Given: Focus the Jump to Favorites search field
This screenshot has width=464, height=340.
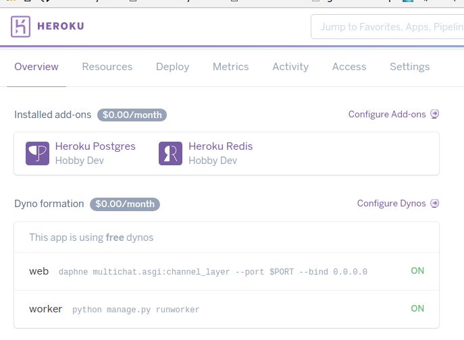Looking at the screenshot, I should pos(388,26).
